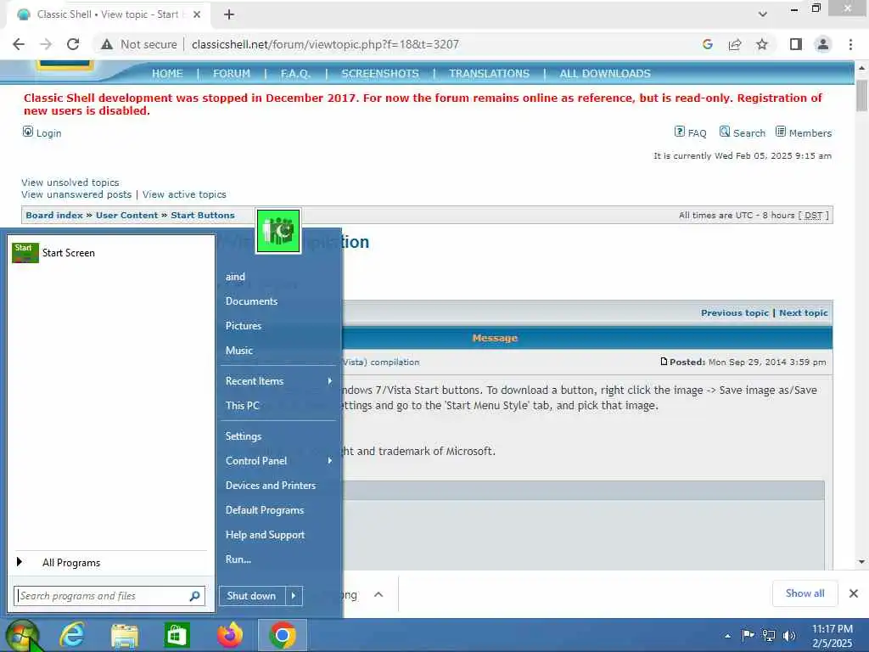Go to HOME in site navigation

(x=167, y=73)
